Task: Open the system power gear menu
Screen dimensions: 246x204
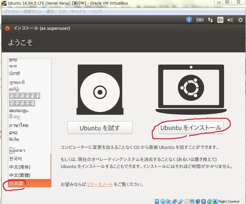Action: click(x=240, y=20)
